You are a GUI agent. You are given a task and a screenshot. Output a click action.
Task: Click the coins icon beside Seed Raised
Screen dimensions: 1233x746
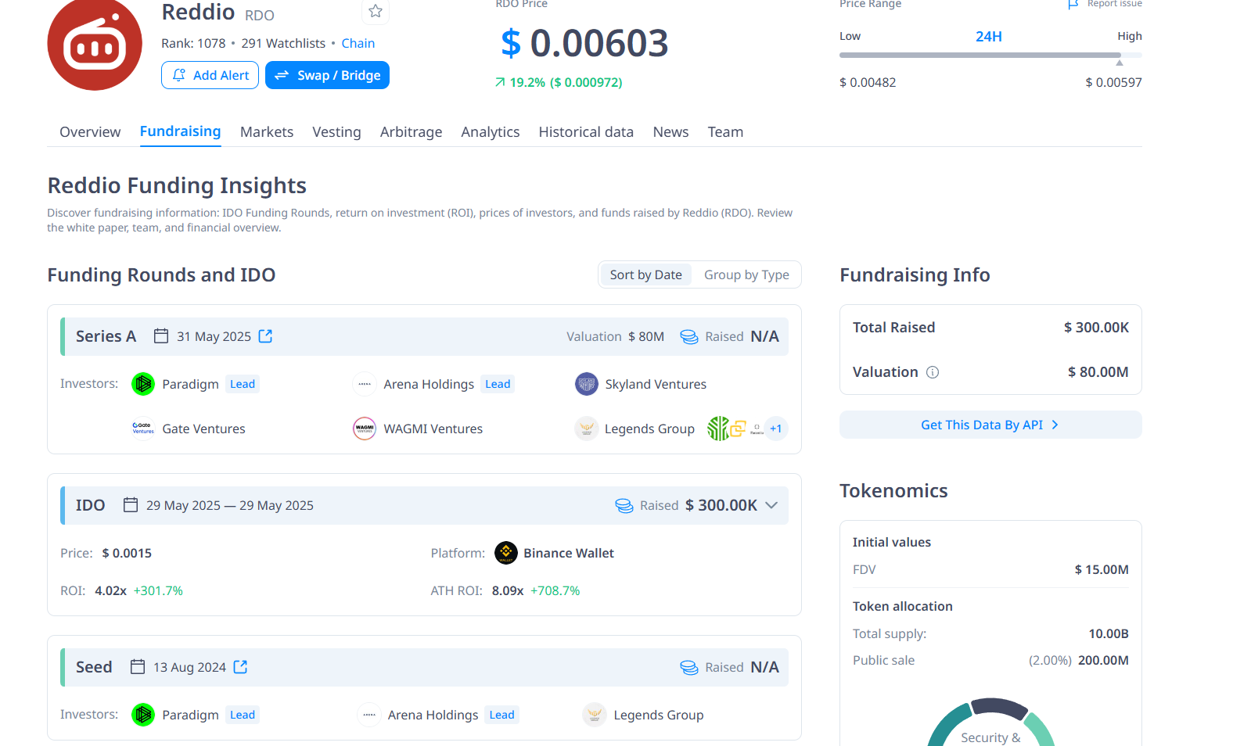pyautogui.click(x=689, y=668)
